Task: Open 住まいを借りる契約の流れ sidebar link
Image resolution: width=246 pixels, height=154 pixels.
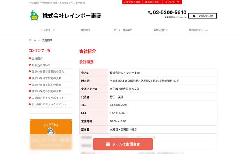Action: 48,72
